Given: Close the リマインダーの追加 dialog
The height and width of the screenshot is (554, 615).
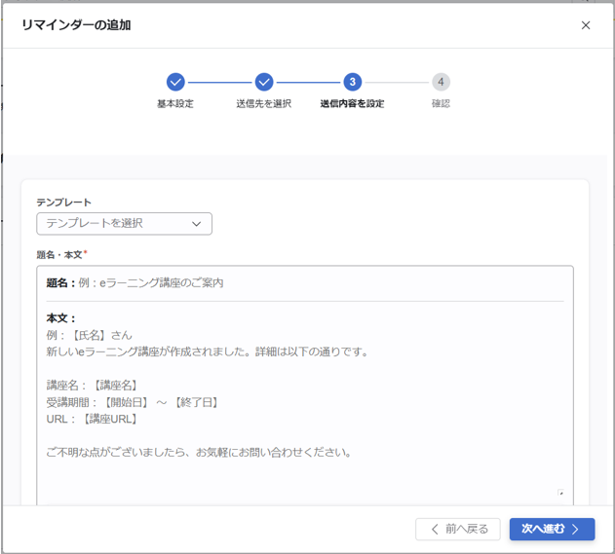Looking at the screenshot, I should 585,25.
